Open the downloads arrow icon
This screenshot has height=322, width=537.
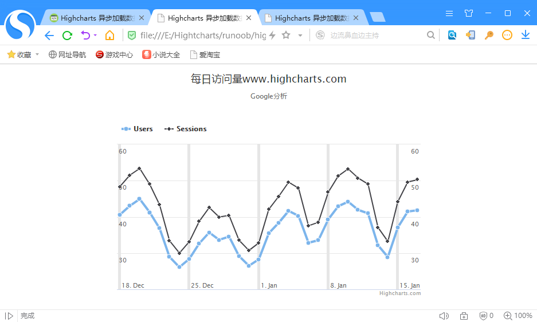coord(526,35)
